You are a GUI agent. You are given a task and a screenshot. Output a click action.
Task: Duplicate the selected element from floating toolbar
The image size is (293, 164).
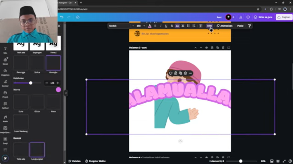(180, 73)
